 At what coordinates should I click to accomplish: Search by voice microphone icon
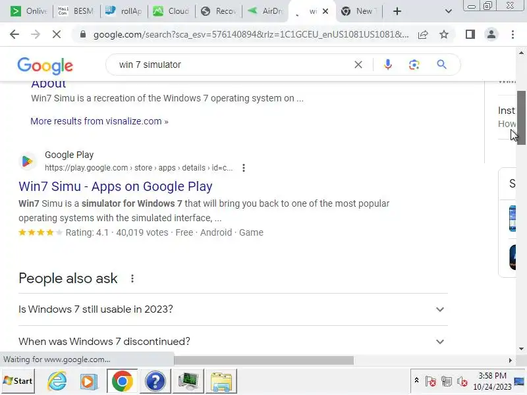point(387,65)
